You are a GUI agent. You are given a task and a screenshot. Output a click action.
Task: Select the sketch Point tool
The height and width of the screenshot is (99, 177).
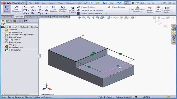(x=46, y=13)
